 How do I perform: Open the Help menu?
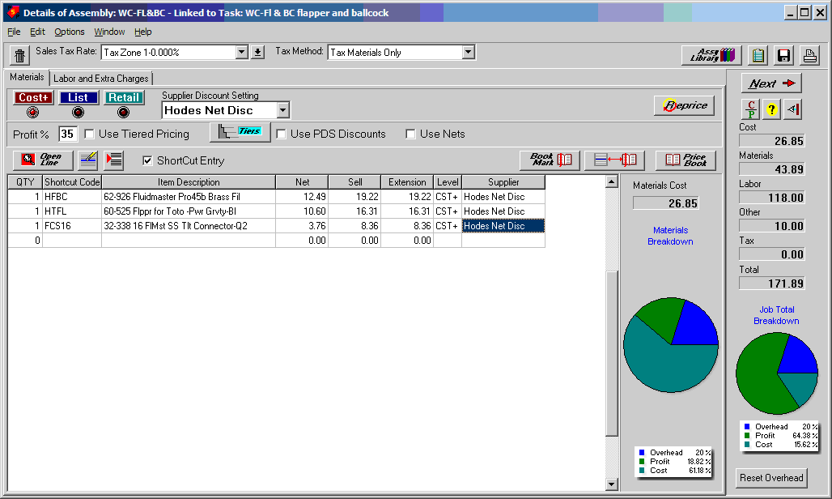(142, 32)
